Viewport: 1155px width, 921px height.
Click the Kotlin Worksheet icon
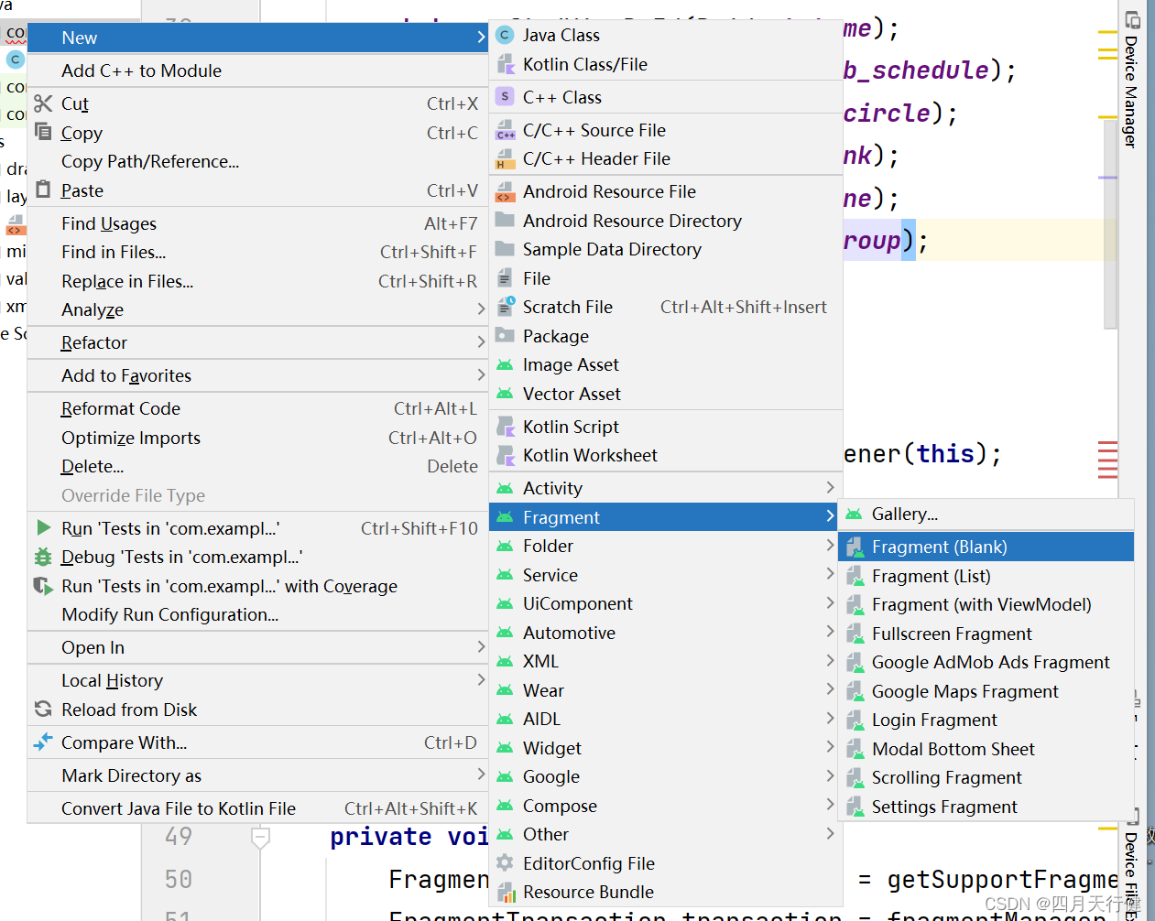505,456
